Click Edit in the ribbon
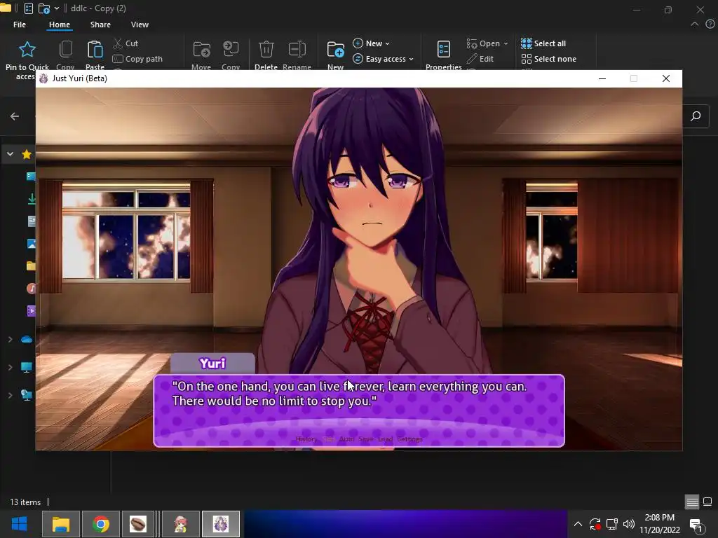Screen dimensions: 718x538 [x=480, y=59]
